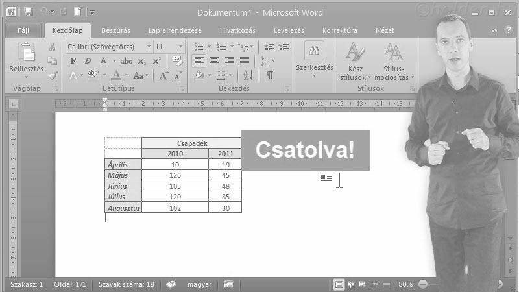This screenshot has height=292, width=519.
Task: Open the Change case Aa dropdown
Action: pyautogui.click(x=140, y=75)
